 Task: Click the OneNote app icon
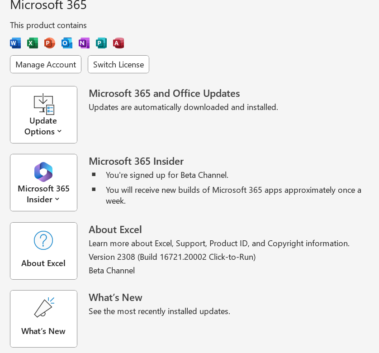coord(84,43)
